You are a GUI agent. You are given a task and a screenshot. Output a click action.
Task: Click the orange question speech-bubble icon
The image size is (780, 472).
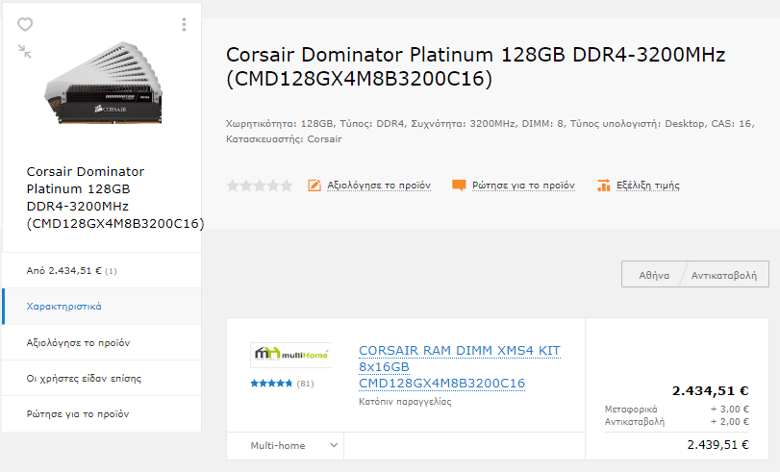(459, 186)
